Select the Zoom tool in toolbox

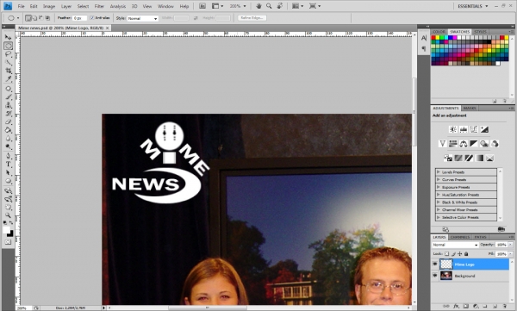point(9,215)
